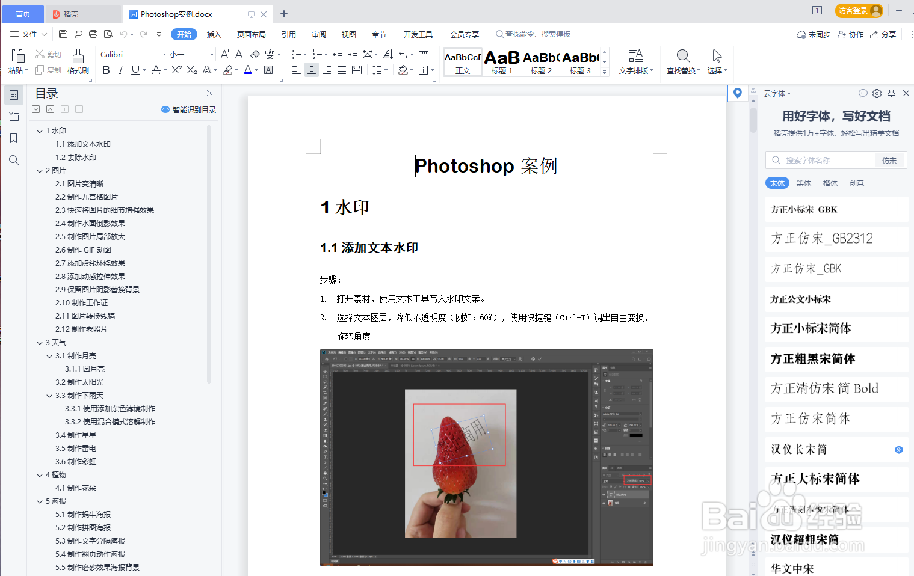
Task: Click the Save icon in quick toolbar
Action: (63, 34)
